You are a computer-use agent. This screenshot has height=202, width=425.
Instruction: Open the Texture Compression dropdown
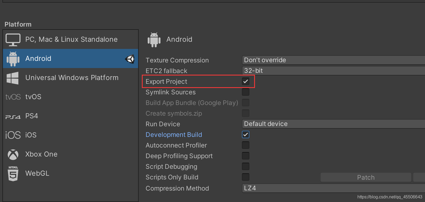[333, 60]
